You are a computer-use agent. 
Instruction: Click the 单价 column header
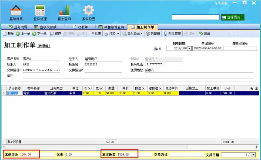(x=126, y=88)
